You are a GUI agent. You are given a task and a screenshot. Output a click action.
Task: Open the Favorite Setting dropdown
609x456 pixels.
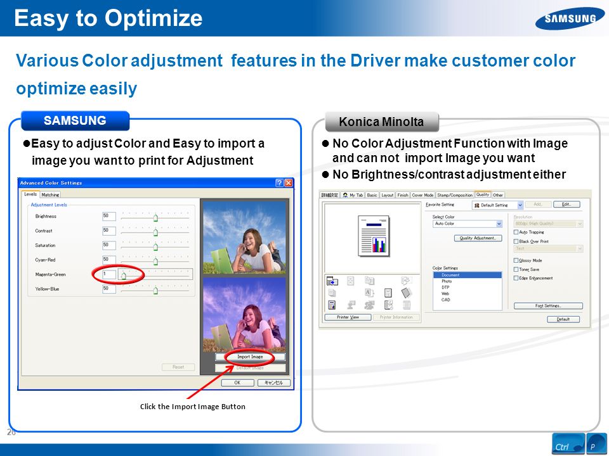pos(520,205)
